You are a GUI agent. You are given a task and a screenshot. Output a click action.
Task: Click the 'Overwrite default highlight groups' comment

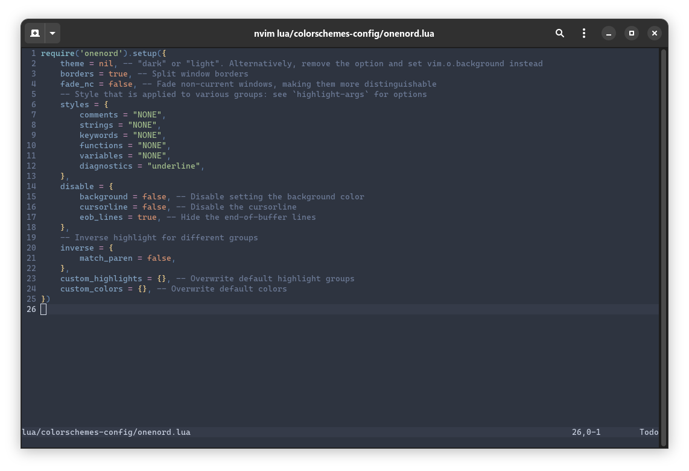[265, 278]
